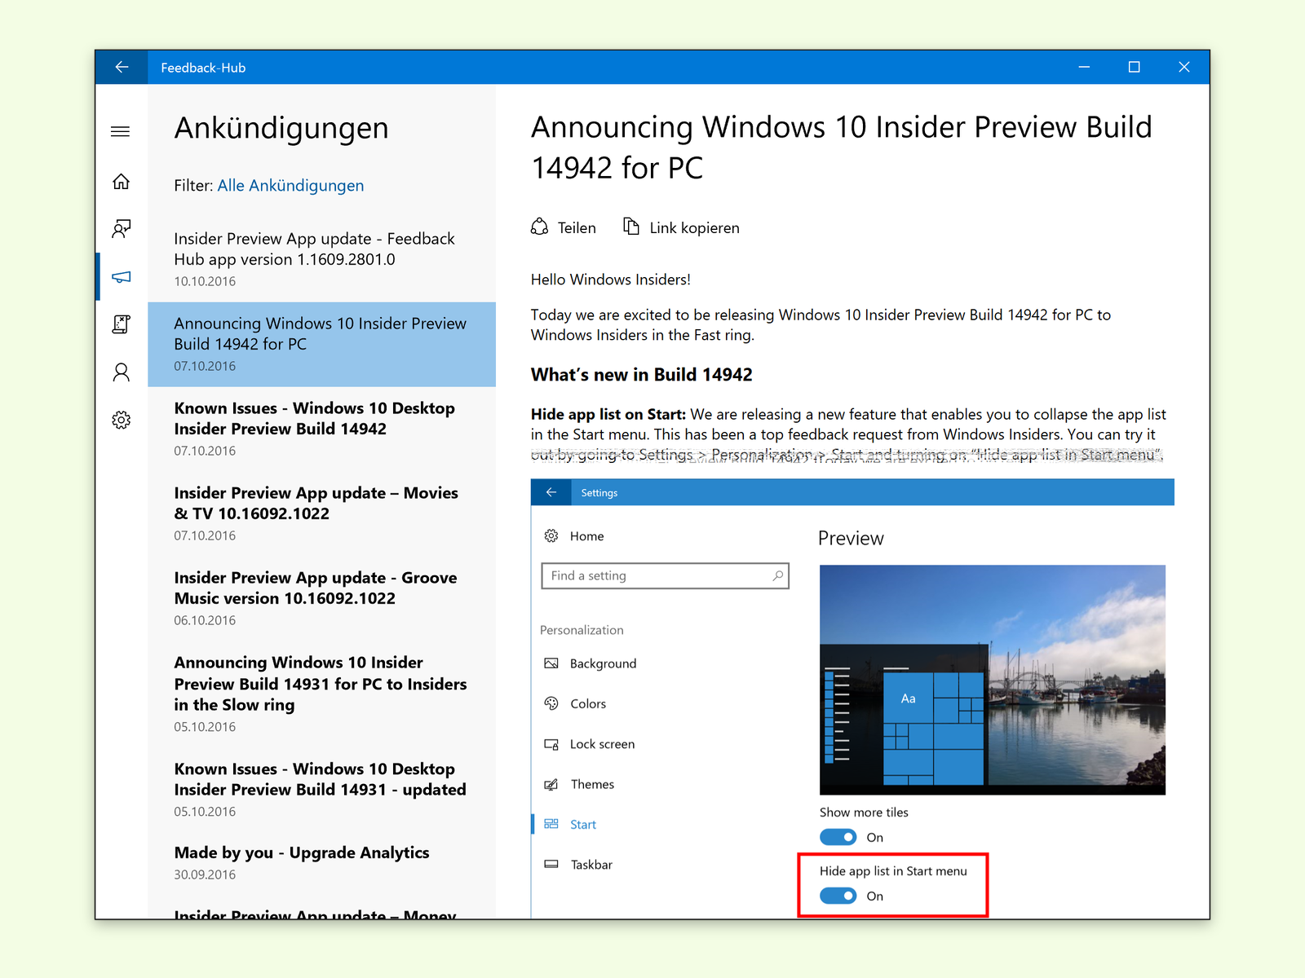Viewport: 1305px width, 978px height.
Task: Click the search magnifier in Find a setting
Action: pyautogui.click(x=778, y=575)
